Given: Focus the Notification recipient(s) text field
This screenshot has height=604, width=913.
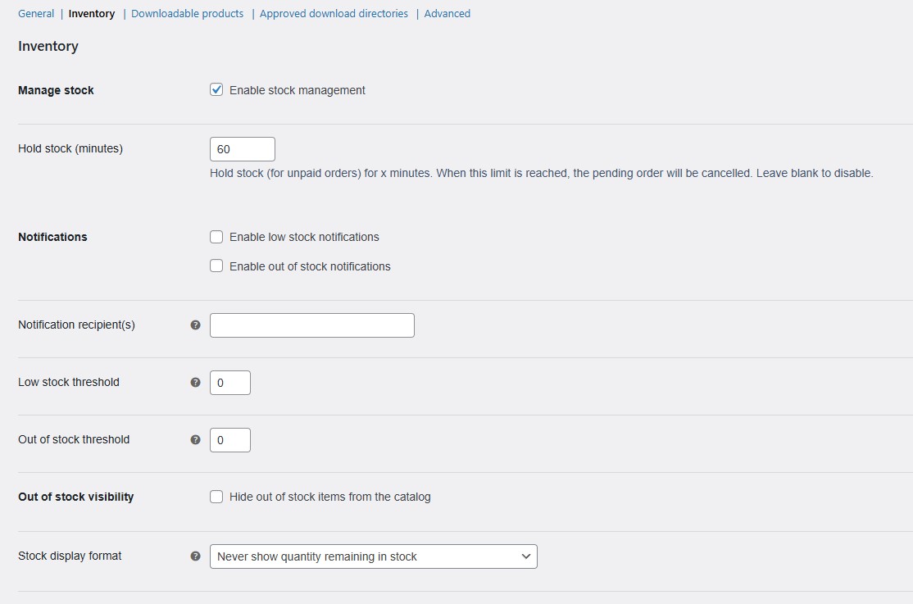Looking at the screenshot, I should click(x=311, y=325).
